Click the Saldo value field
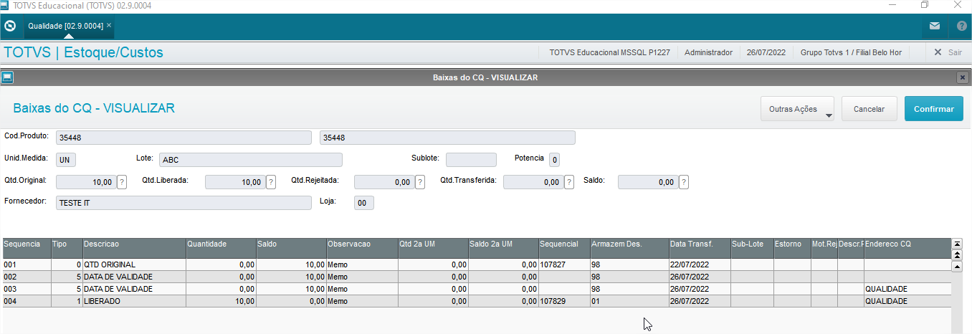The width and height of the screenshot is (972, 334). pos(648,182)
